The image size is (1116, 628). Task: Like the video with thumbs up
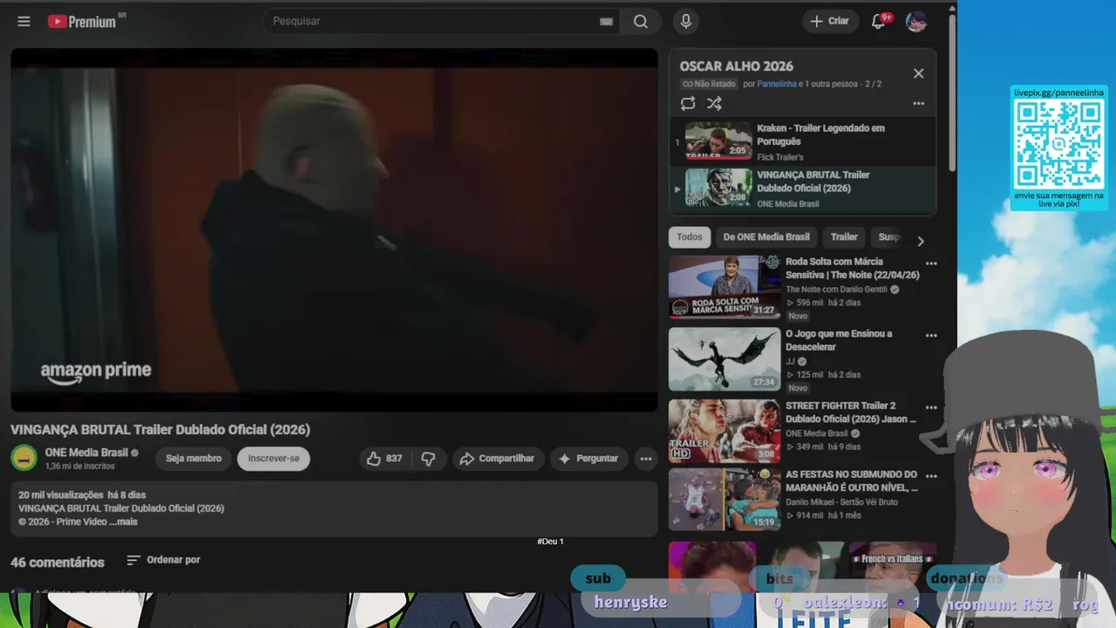384,459
